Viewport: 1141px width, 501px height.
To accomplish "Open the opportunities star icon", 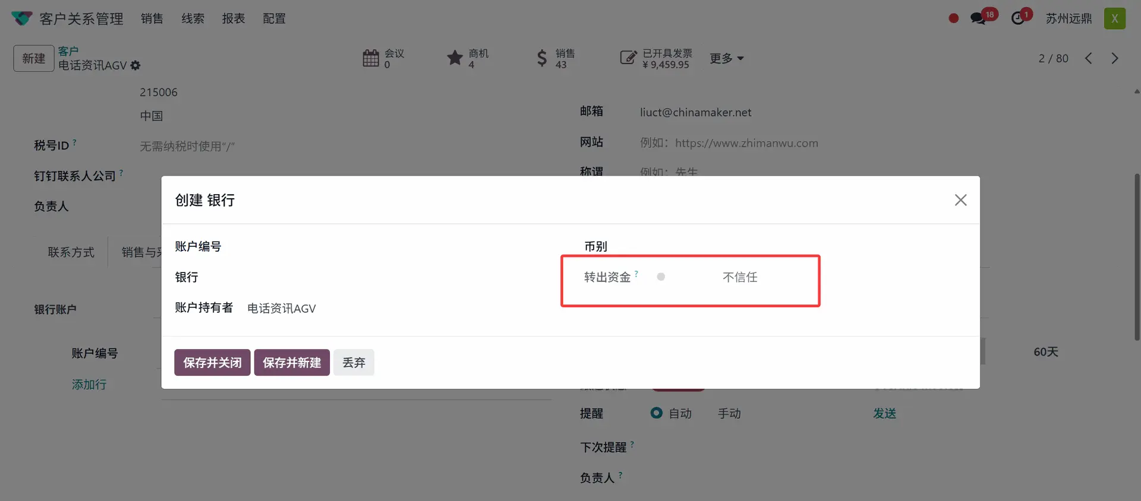I will click(x=455, y=58).
